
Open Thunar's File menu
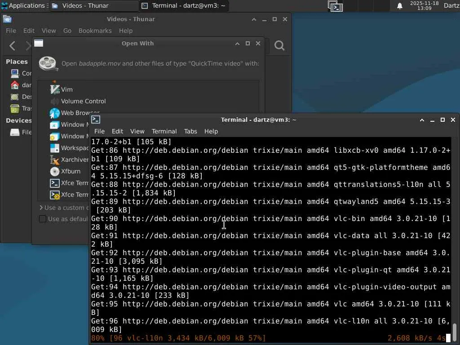(x=11, y=31)
